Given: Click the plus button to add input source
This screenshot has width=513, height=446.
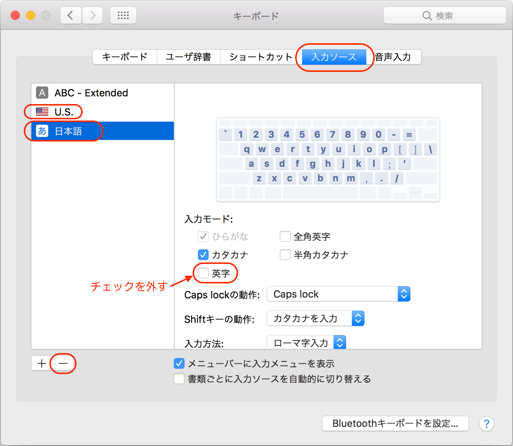Looking at the screenshot, I should (x=42, y=363).
